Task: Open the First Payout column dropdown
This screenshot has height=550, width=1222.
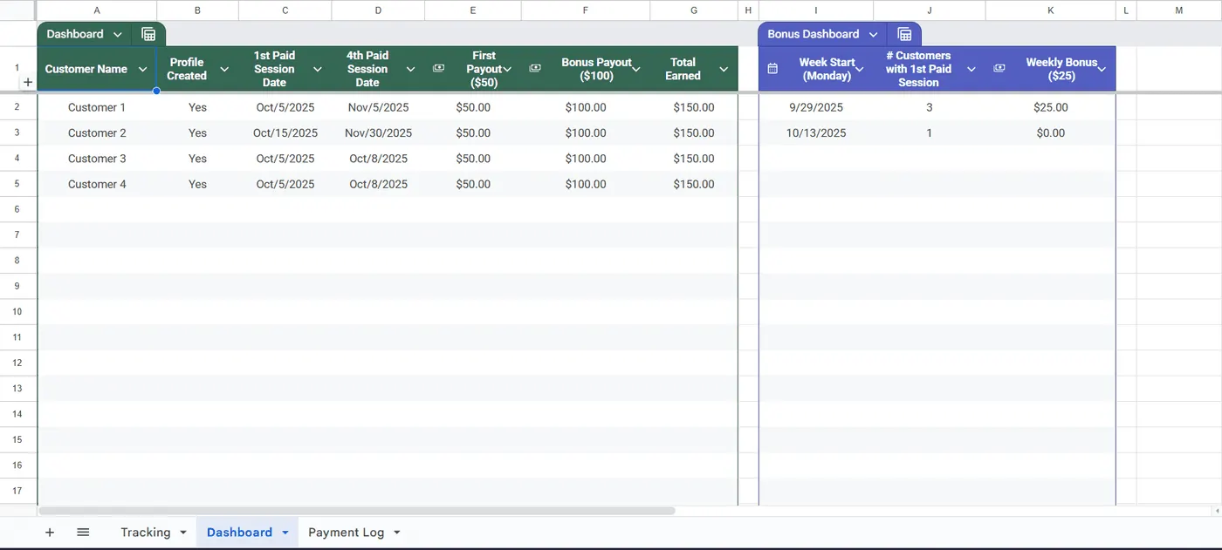Action: 507,69
